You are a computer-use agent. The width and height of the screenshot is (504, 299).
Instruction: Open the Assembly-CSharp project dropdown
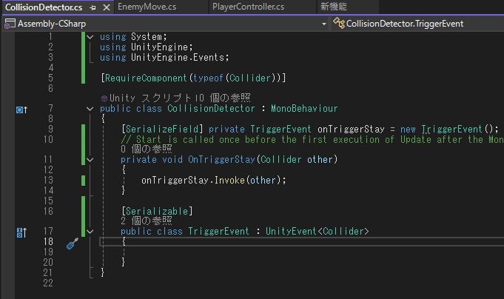[x=324, y=24]
